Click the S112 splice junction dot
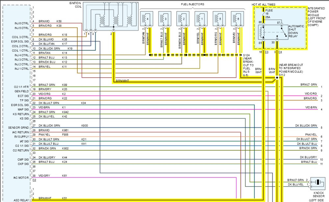329x202 pixels. coord(276,78)
